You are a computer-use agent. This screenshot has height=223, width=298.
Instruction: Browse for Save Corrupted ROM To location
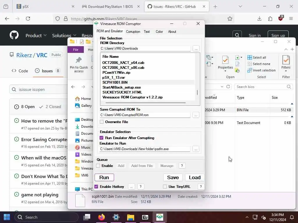(196, 115)
